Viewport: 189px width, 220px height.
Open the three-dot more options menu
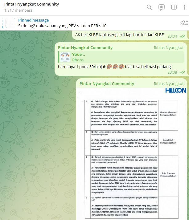(184, 7)
